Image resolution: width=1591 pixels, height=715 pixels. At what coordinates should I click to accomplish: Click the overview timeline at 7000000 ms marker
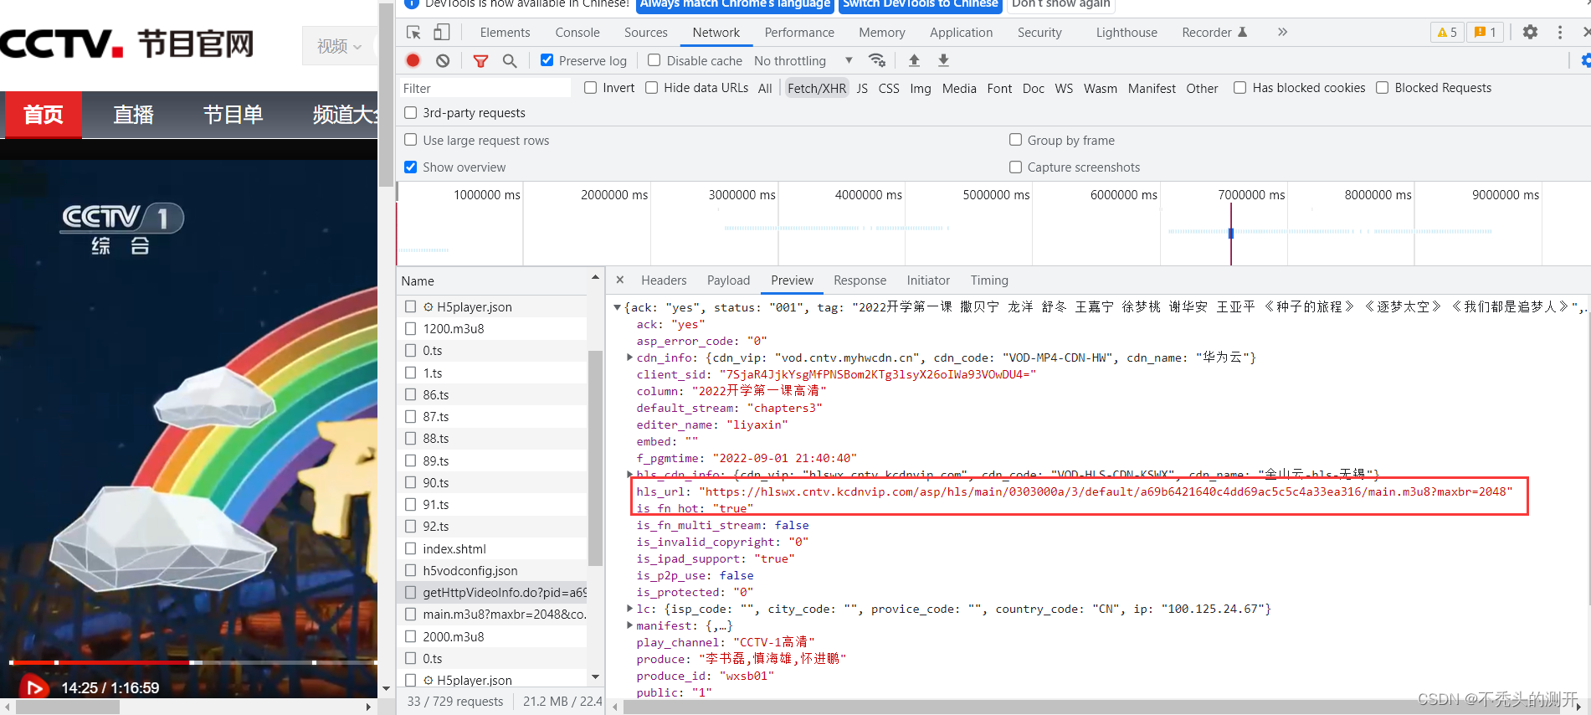(x=1252, y=195)
